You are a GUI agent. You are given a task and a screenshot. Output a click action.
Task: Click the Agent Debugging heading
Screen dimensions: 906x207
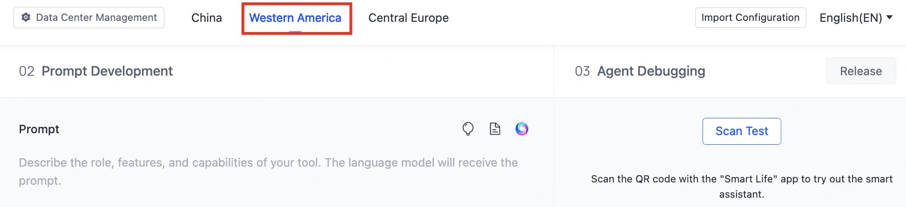[x=651, y=71]
